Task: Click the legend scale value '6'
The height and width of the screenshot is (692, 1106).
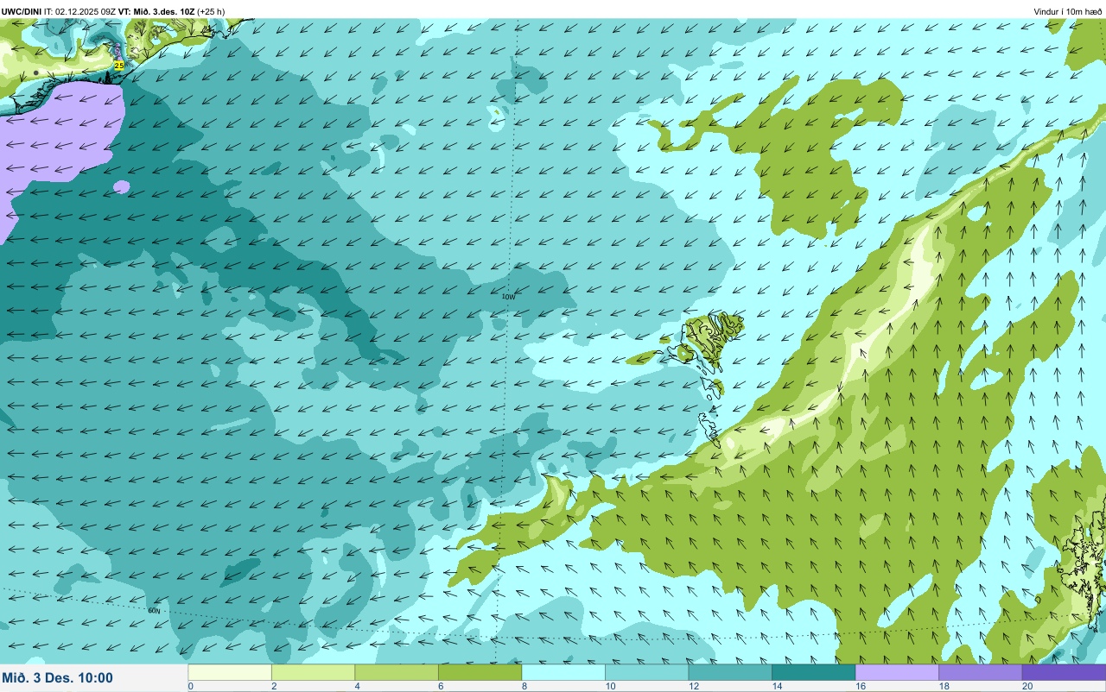Action: (x=441, y=687)
